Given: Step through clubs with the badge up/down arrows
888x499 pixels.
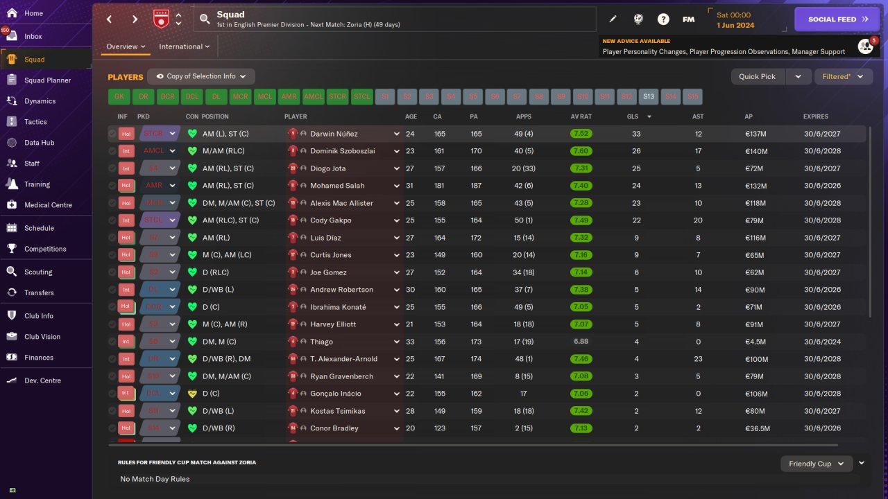Looking at the screenshot, I should pyautogui.click(x=179, y=19).
